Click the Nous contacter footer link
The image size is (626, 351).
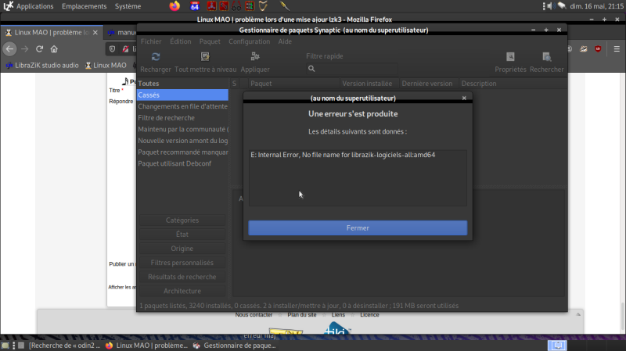coord(254,315)
